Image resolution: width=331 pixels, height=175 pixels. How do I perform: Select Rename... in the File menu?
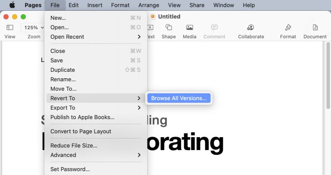point(95,80)
